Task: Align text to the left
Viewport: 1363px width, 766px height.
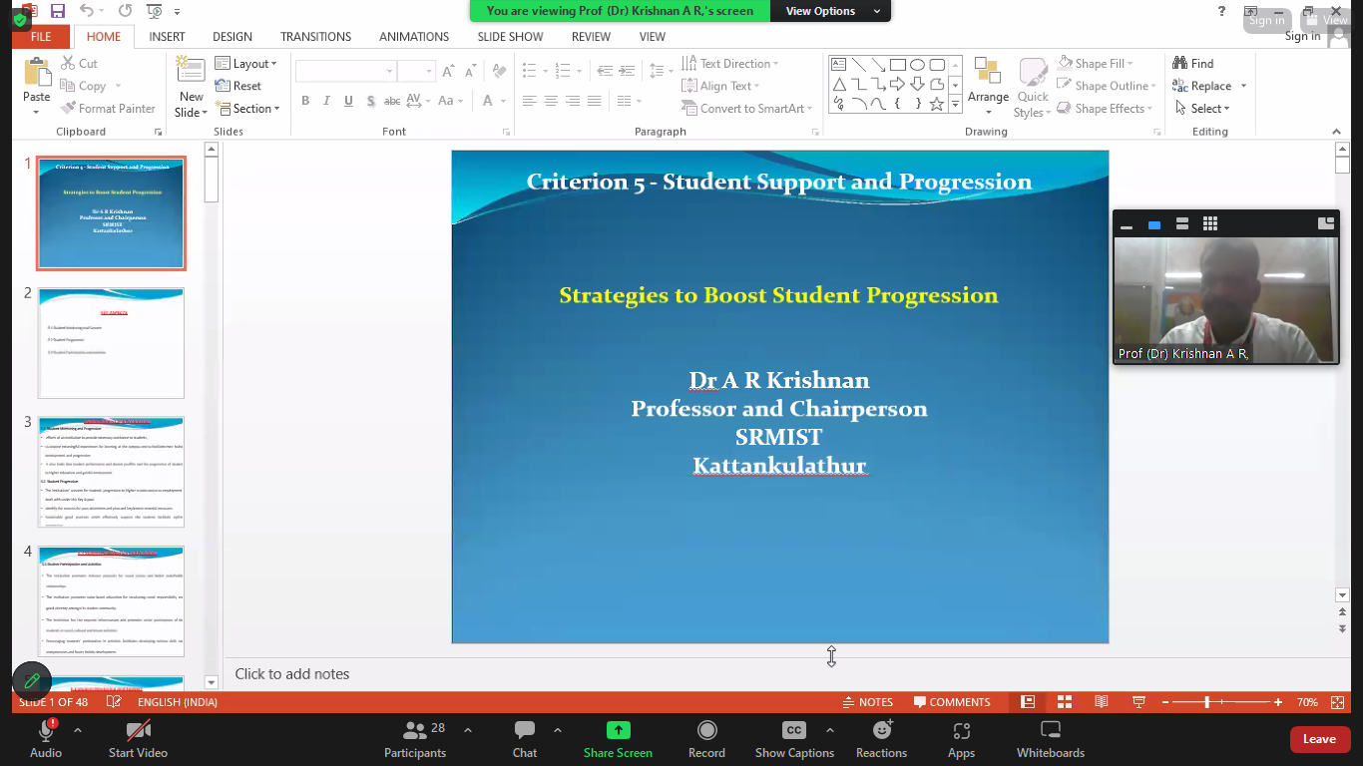Action: 529,101
